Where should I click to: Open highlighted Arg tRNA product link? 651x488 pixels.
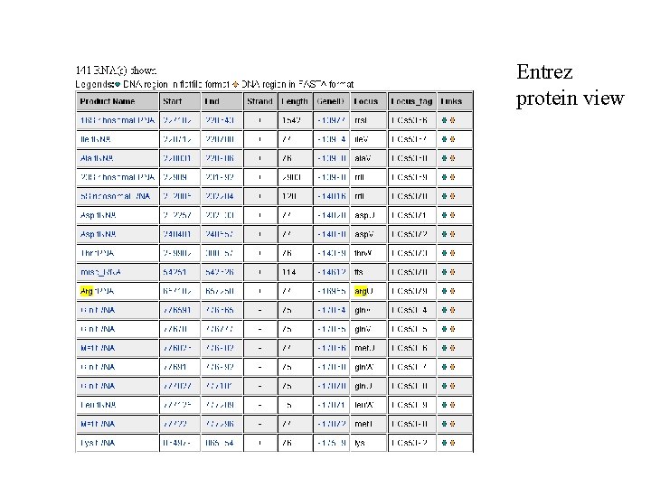click(x=97, y=291)
